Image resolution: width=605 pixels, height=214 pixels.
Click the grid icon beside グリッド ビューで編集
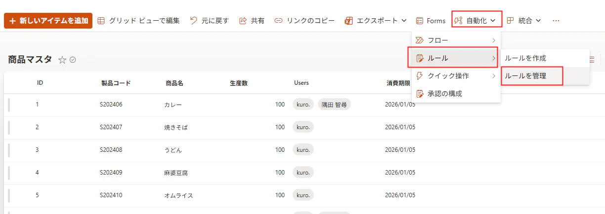click(101, 21)
